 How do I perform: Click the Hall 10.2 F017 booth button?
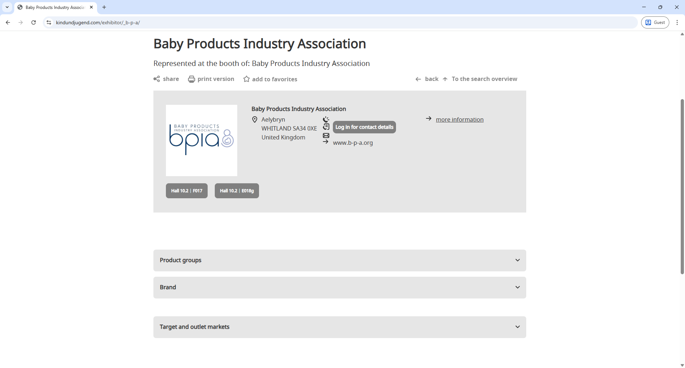tap(187, 191)
